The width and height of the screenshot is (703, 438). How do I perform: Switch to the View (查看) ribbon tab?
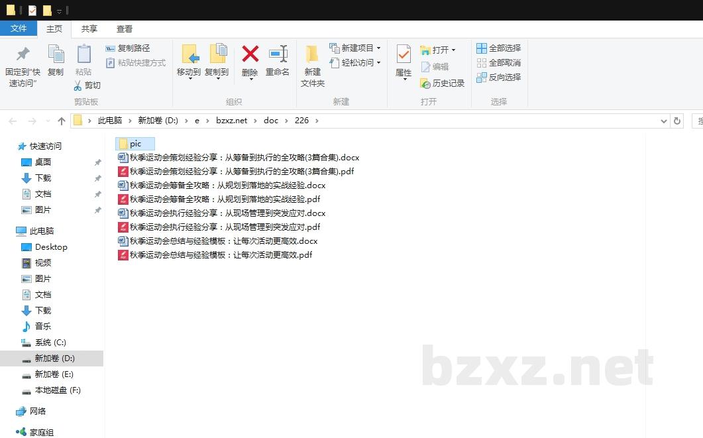(x=125, y=29)
